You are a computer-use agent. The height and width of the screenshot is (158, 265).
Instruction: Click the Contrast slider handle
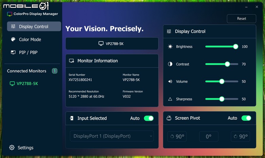pyautogui.click(x=227, y=64)
